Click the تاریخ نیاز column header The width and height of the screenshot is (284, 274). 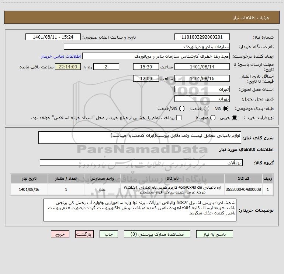(29, 178)
